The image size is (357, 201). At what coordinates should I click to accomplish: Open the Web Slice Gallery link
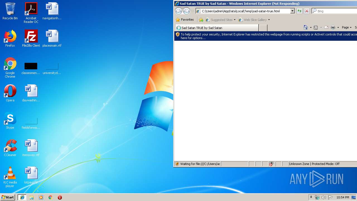point(253,20)
